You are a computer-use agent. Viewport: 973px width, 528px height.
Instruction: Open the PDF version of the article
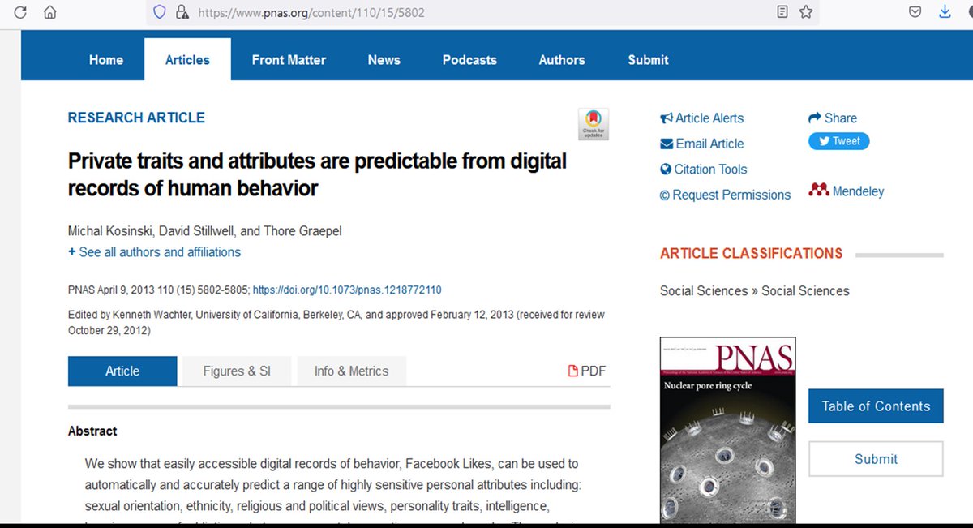pyautogui.click(x=587, y=371)
